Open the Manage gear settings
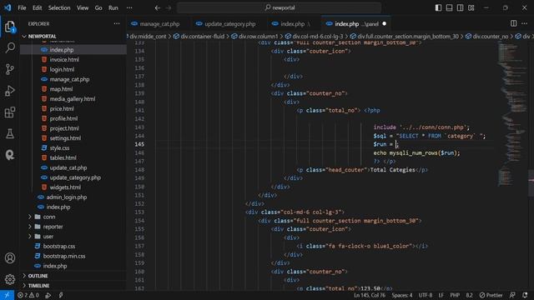The image size is (534, 300). click(10, 279)
